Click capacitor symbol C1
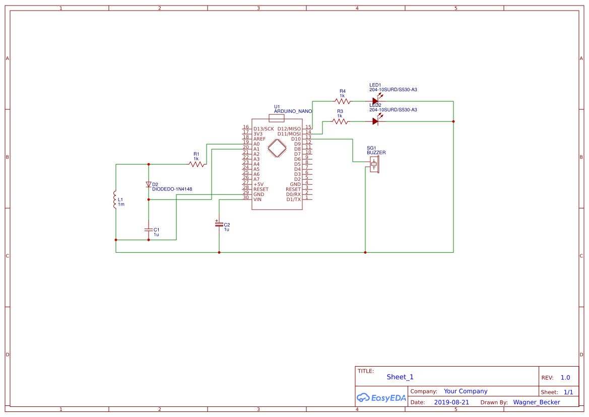589x417 pixels. [149, 229]
